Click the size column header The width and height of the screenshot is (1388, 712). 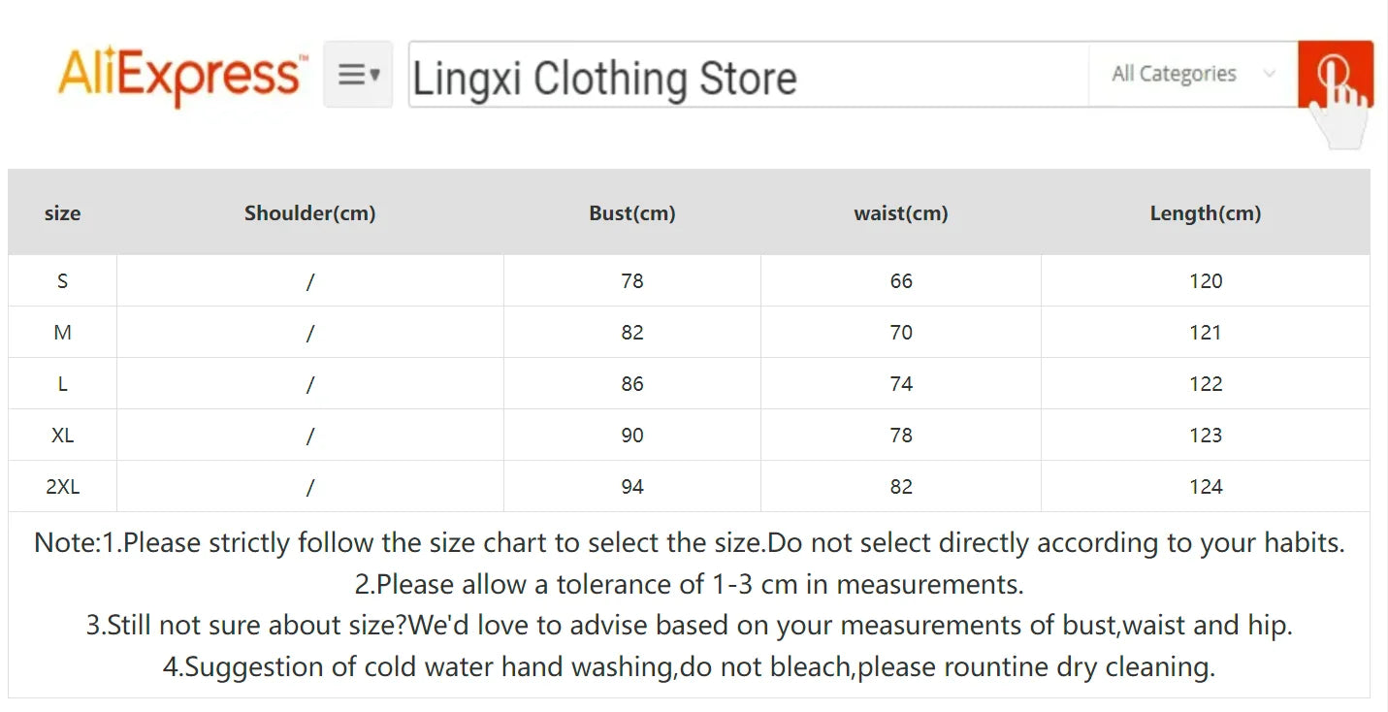pos(63,212)
